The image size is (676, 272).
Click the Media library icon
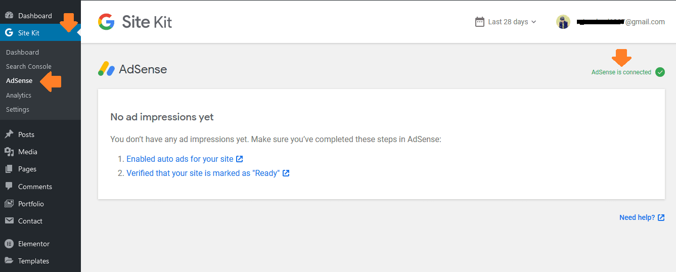tap(9, 152)
